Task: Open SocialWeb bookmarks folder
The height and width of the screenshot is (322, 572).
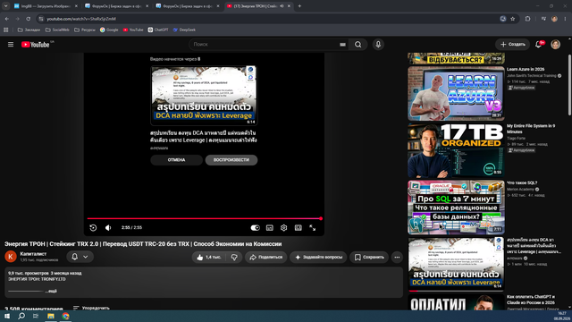Action: click(x=57, y=30)
